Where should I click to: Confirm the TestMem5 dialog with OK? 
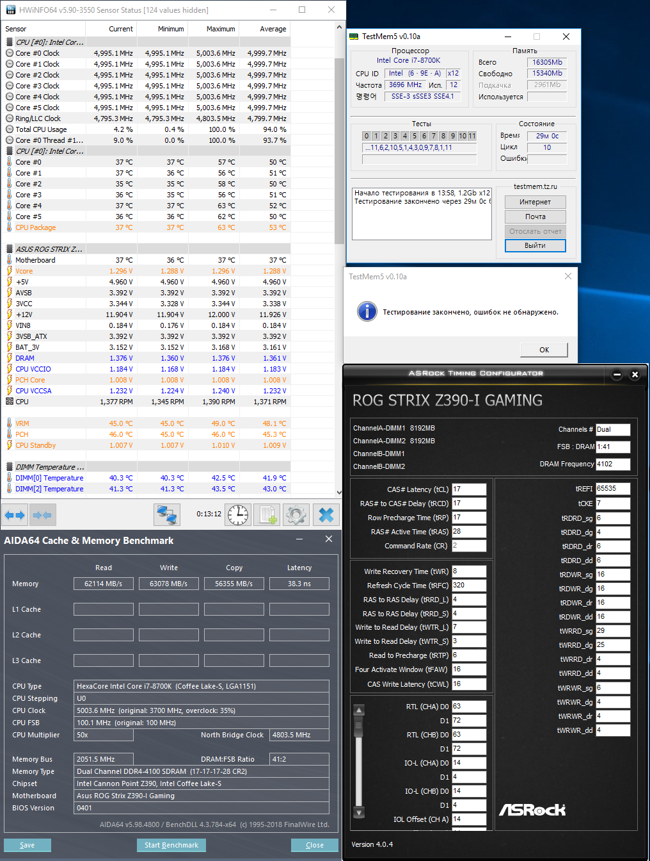[x=544, y=350]
